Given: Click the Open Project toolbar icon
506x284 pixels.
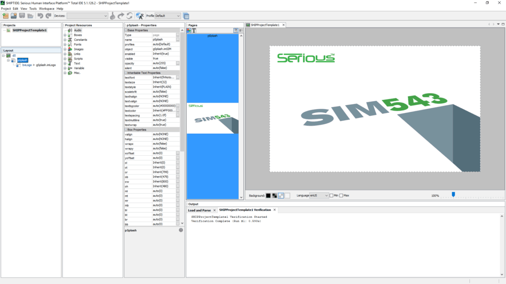Looking at the screenshot, I should 13,16.
